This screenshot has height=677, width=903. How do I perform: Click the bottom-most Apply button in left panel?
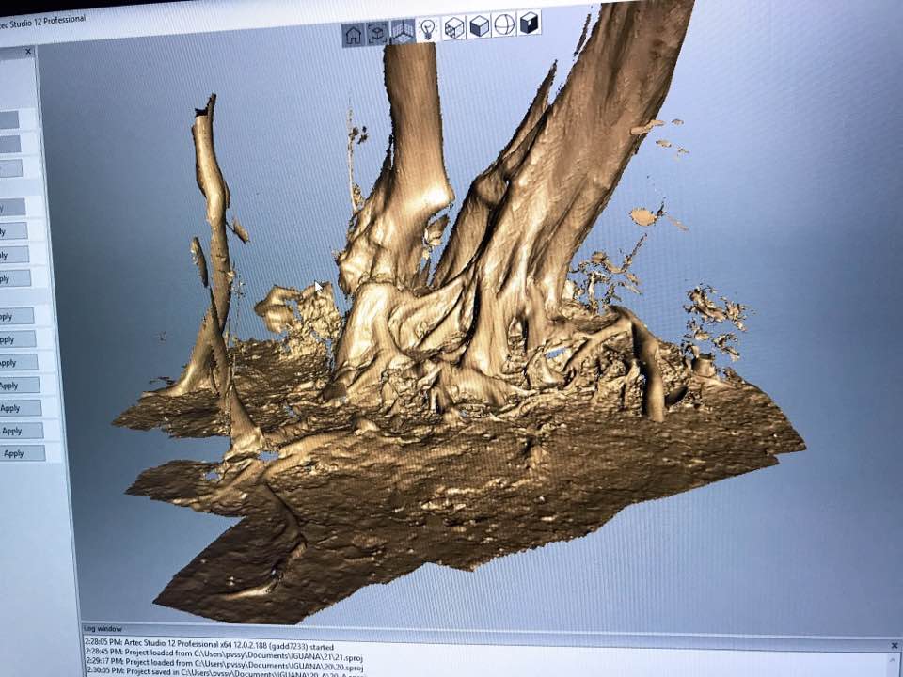pyautogui.click(x=23, y=453)
